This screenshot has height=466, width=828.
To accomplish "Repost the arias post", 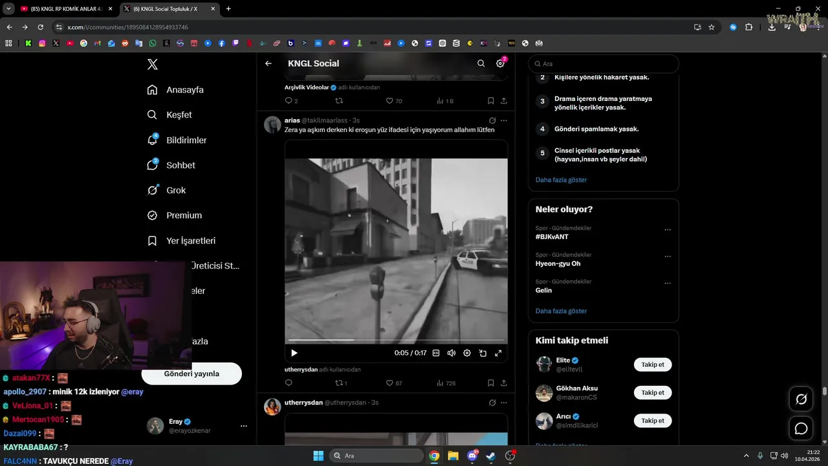I will click(x=341, y=383).
